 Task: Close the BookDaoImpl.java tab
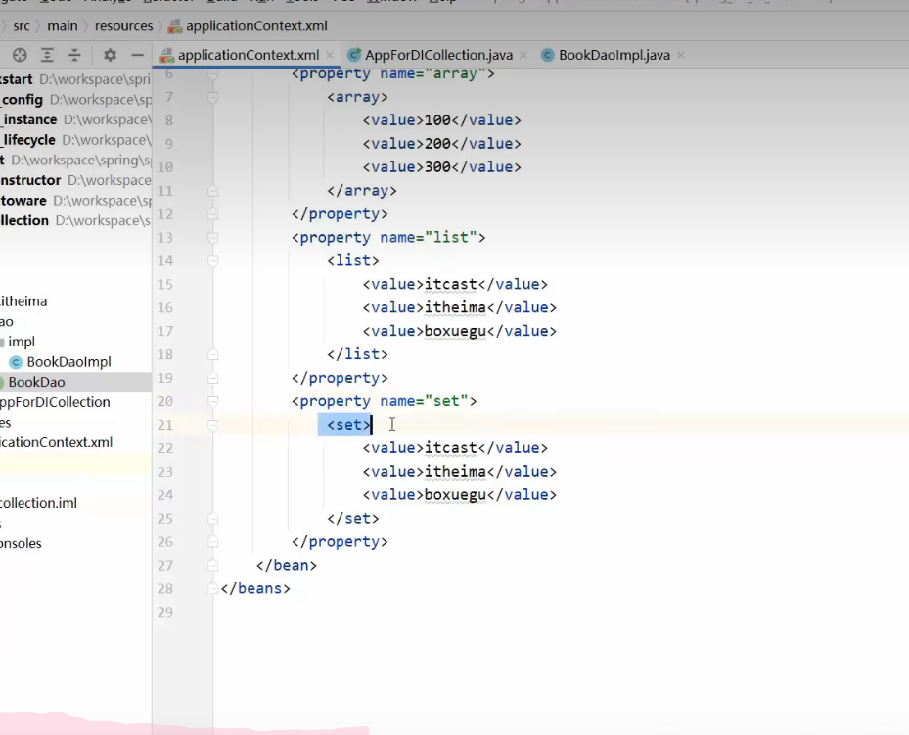click(681, 56)
